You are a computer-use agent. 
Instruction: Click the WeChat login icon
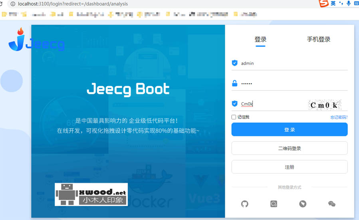click(331, 204)
